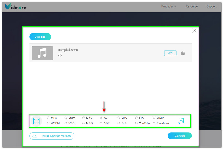
Task: Open settings gear for sample1.wma
Action: pyautogui.click(x=183, y=53)
